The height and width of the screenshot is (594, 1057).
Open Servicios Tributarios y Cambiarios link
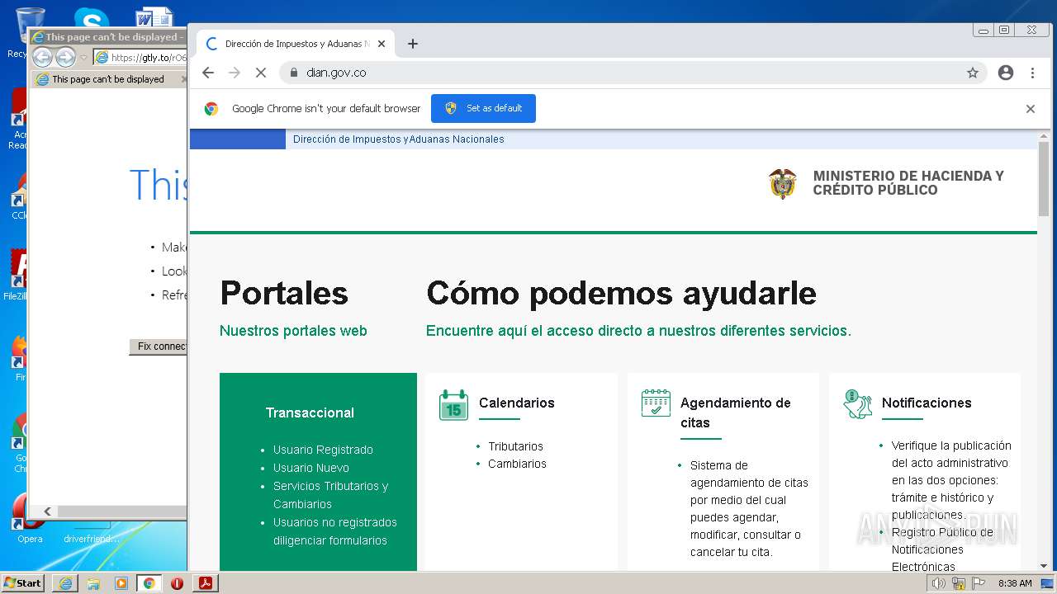coord(331,495)
